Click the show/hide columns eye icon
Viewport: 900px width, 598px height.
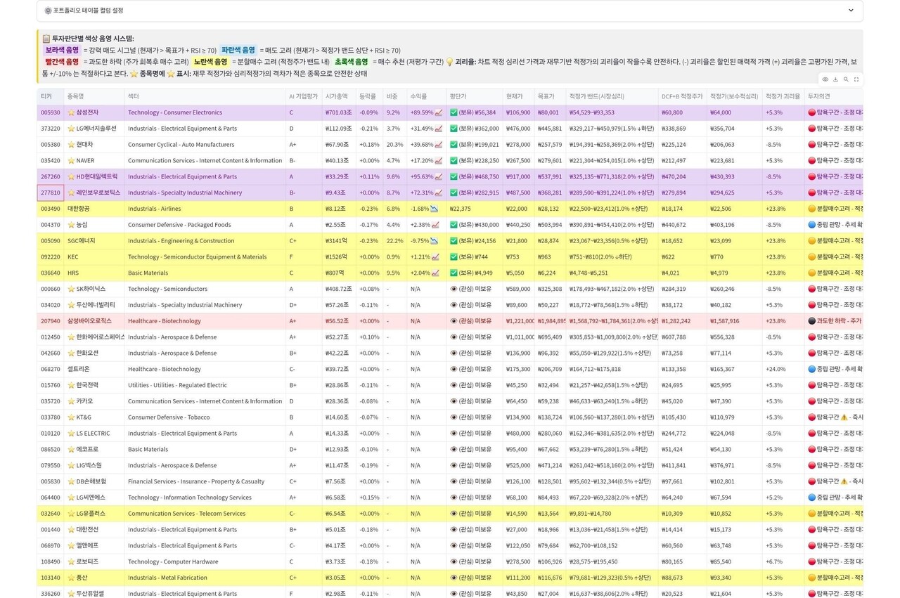point(825,79)
